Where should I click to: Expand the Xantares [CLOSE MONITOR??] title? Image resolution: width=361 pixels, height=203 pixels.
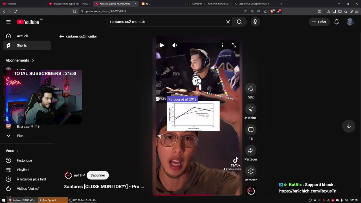104,187
